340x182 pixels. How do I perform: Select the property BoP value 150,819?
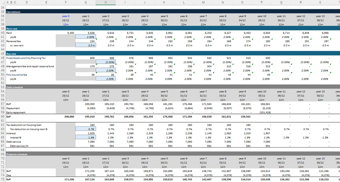(184, 171)
